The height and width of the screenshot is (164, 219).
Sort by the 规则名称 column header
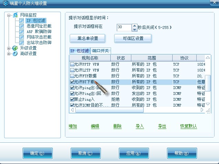(x=90, y=58)
